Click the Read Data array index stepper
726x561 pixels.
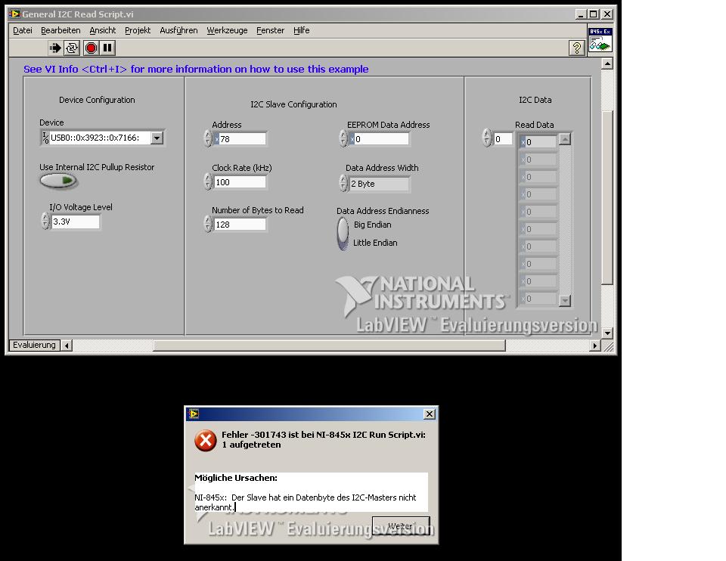[x=486, y=138]
